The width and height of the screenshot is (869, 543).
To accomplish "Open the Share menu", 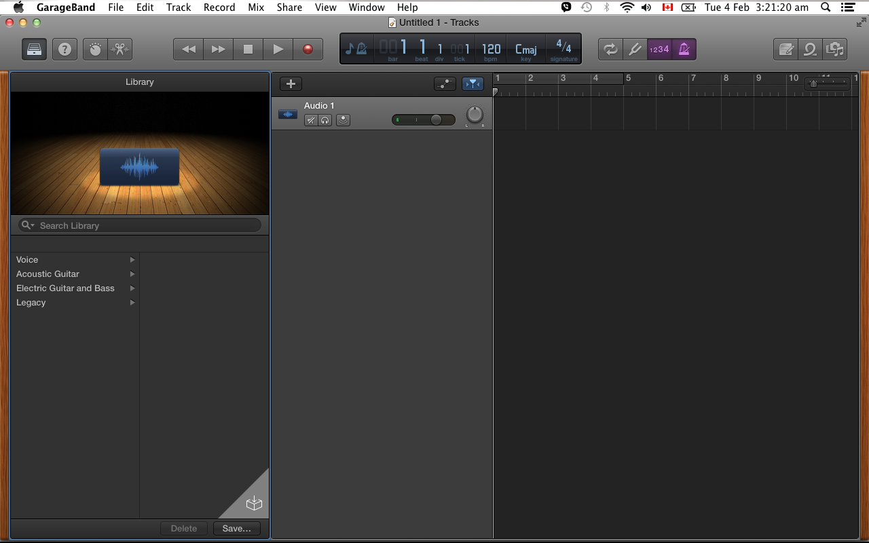I will (x=289, y=7).
